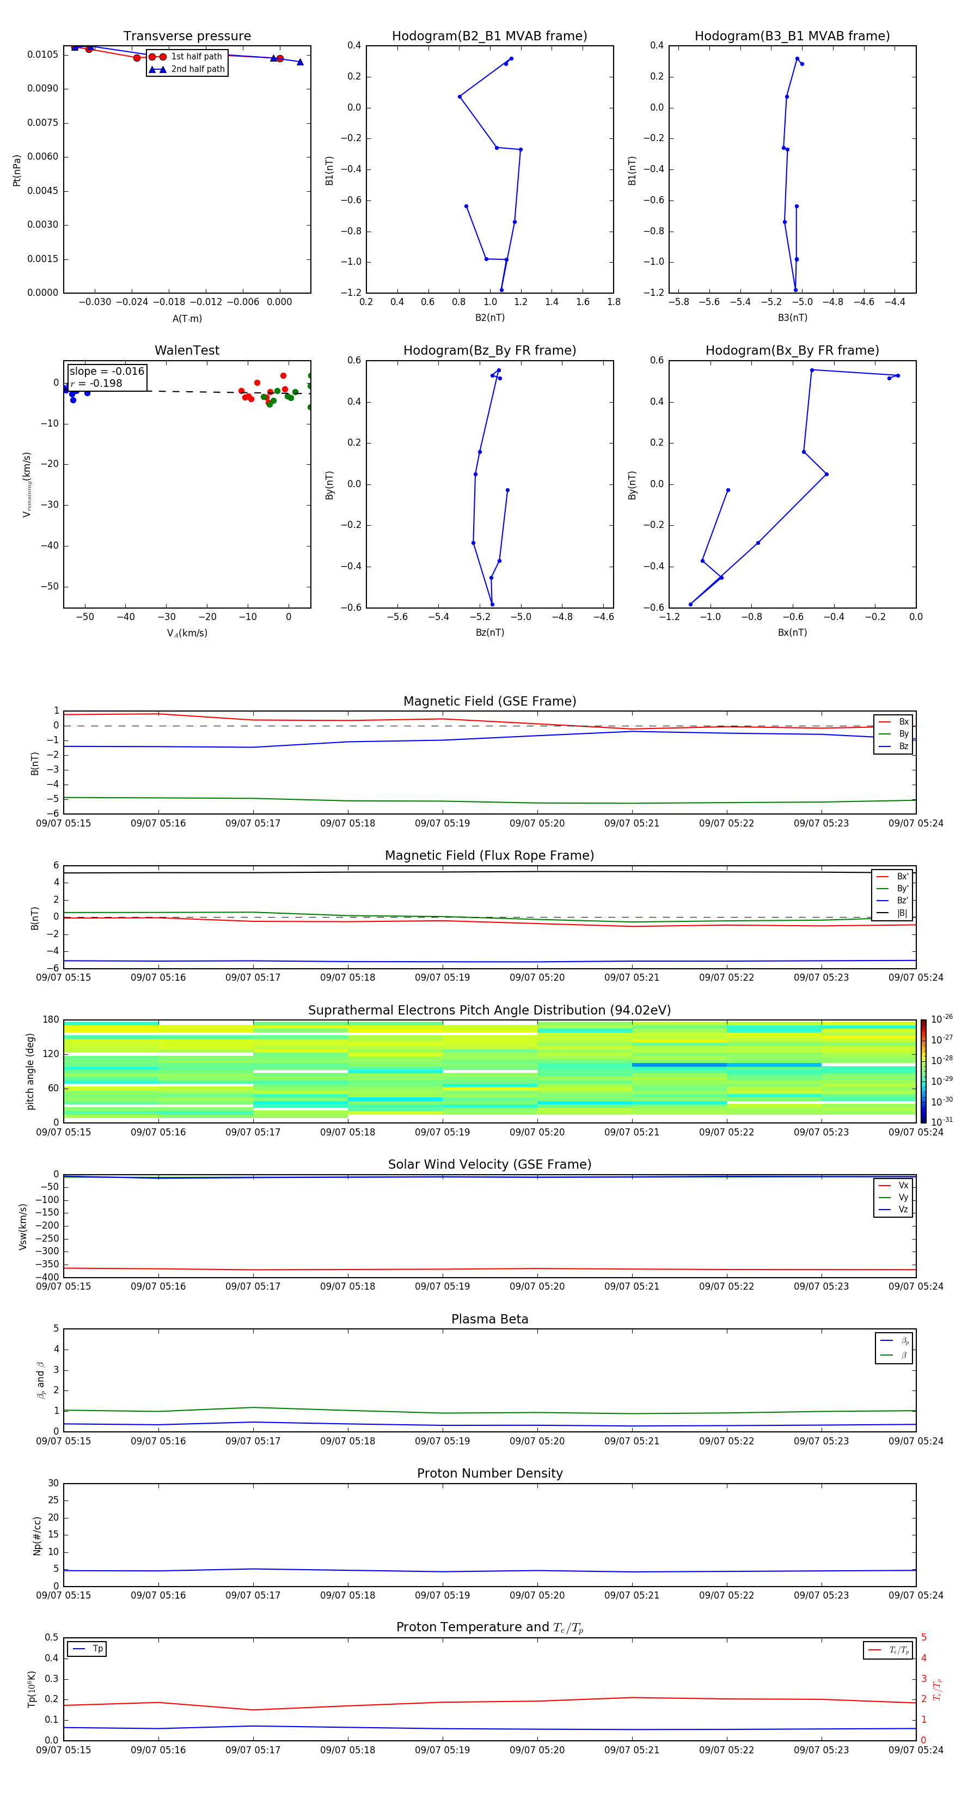Select the Bz legend entry in GSE magnetic field plot
980x1798 pixels.
(893, 746)
